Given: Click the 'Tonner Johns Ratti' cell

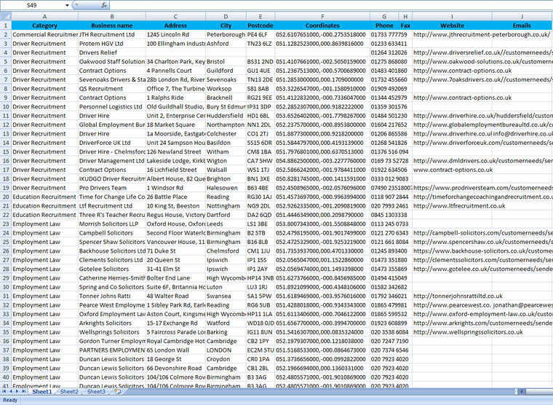Looking at the screenshot, I should coord(112,296).
